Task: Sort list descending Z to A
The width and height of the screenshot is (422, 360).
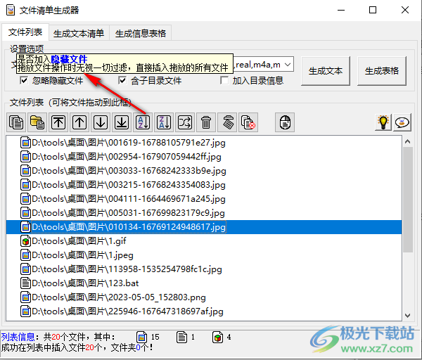Action: click(x=164, y=122)
